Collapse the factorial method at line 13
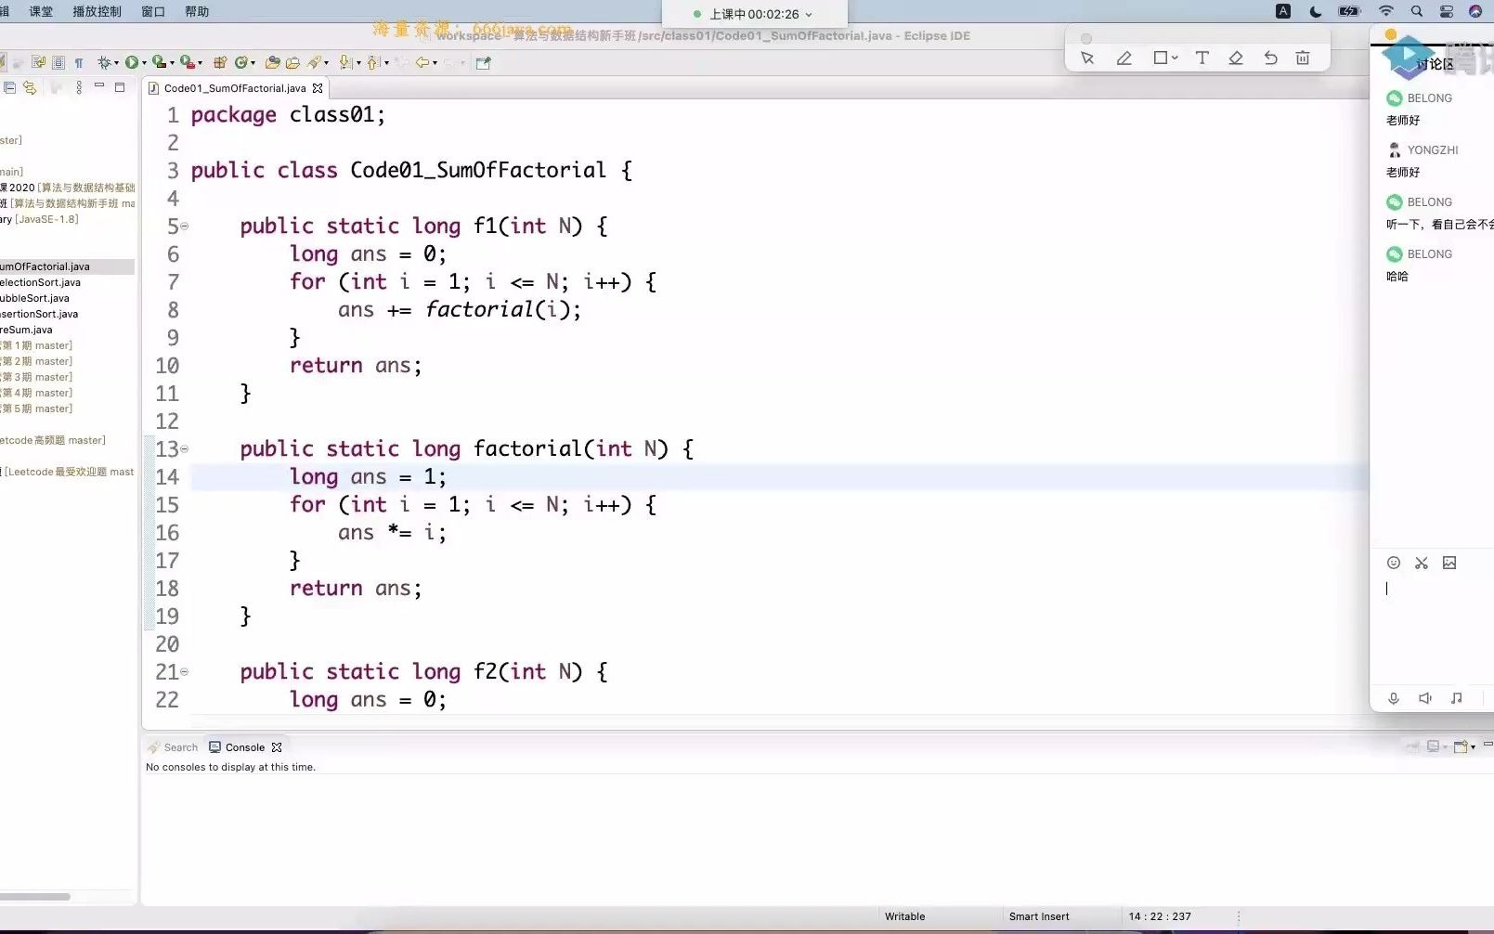1494x934 pixels. pyautogui.click(x=185, y=448)
